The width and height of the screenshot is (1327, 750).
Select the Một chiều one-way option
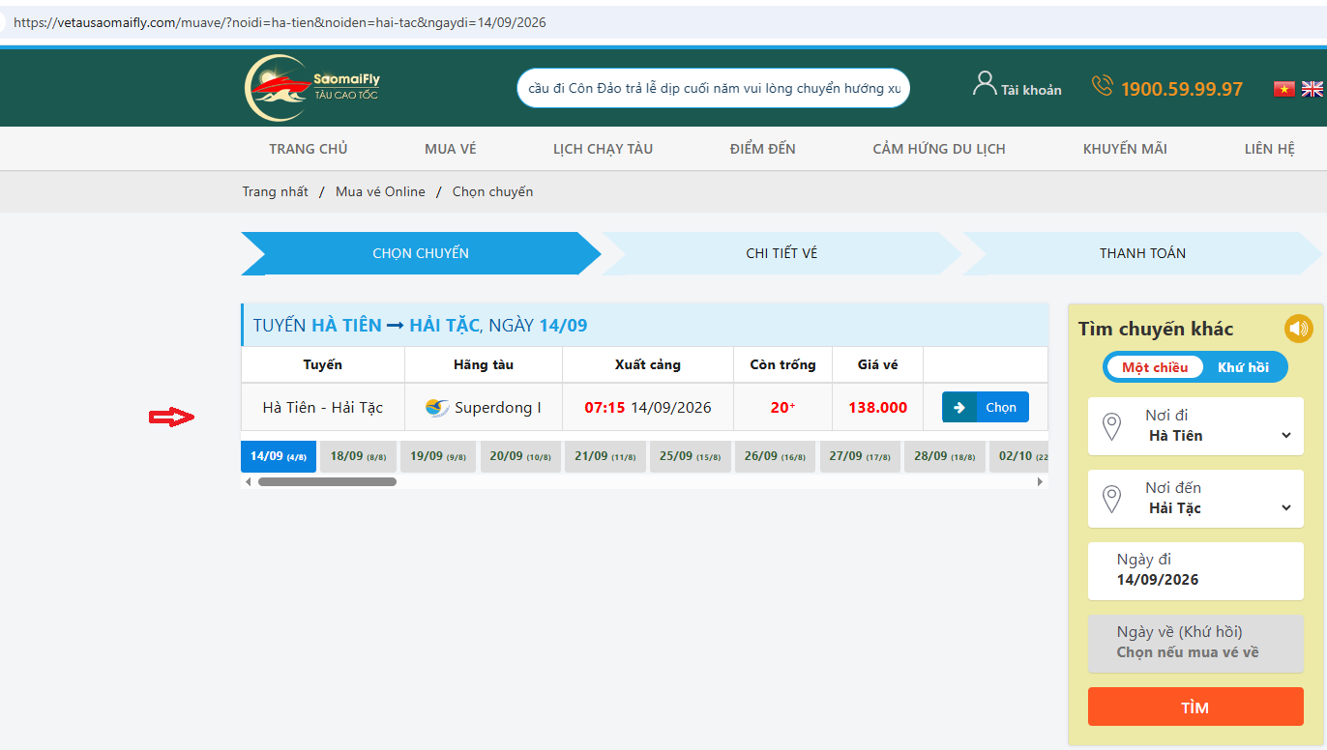click(x=1155, y=367)
